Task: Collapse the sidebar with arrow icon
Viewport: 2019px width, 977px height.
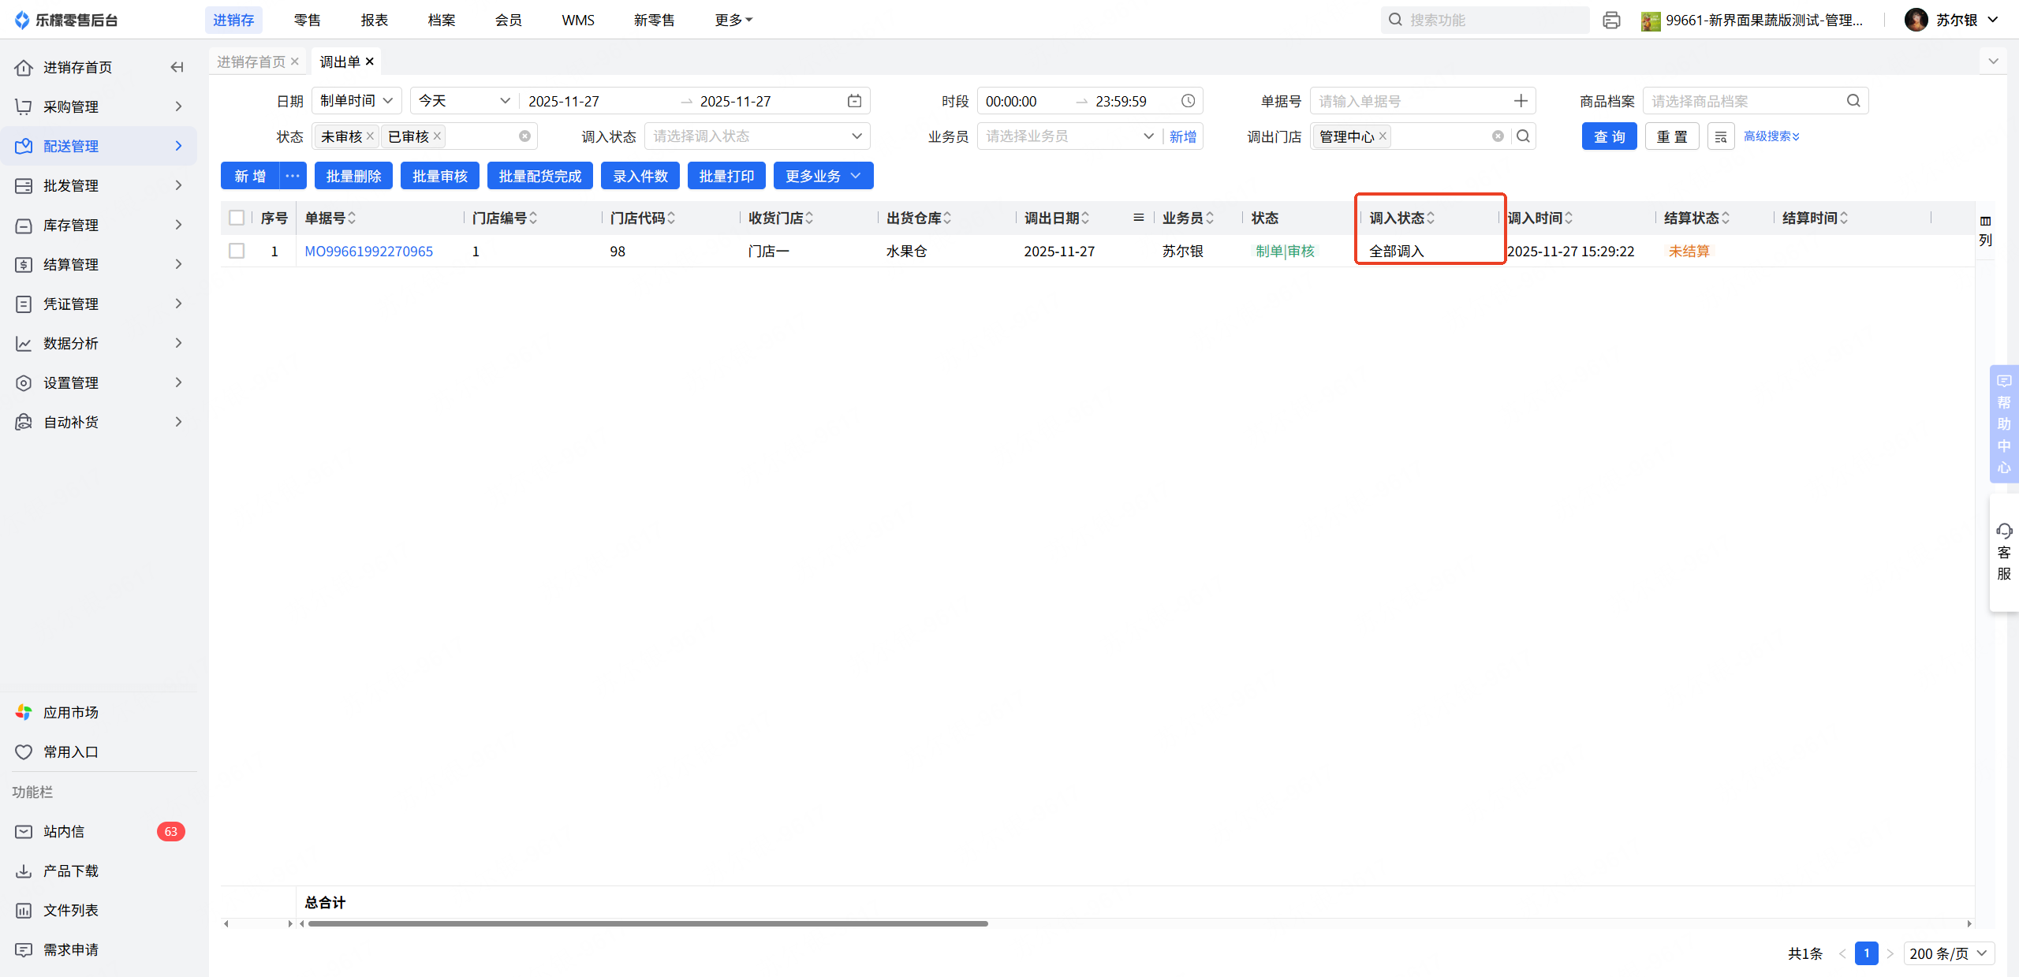Action: coord(177,67)
